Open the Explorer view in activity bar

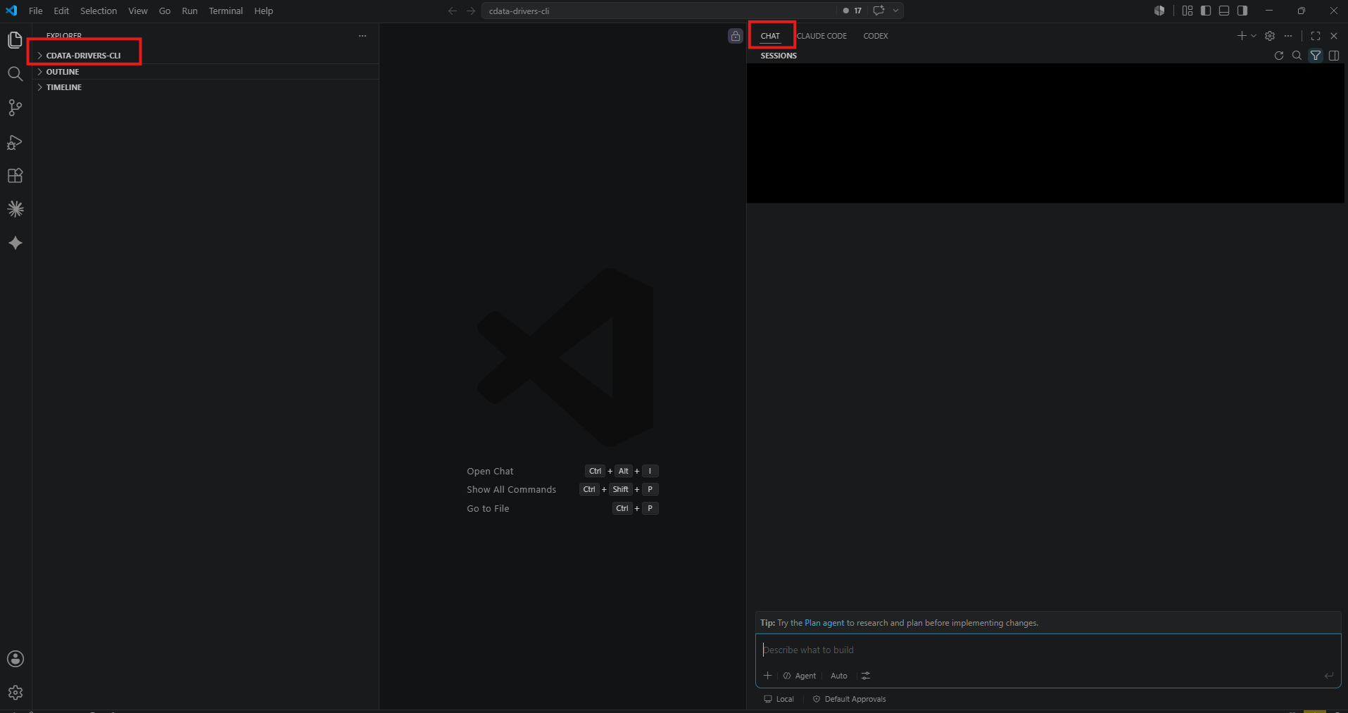click(x=15, y=40)
